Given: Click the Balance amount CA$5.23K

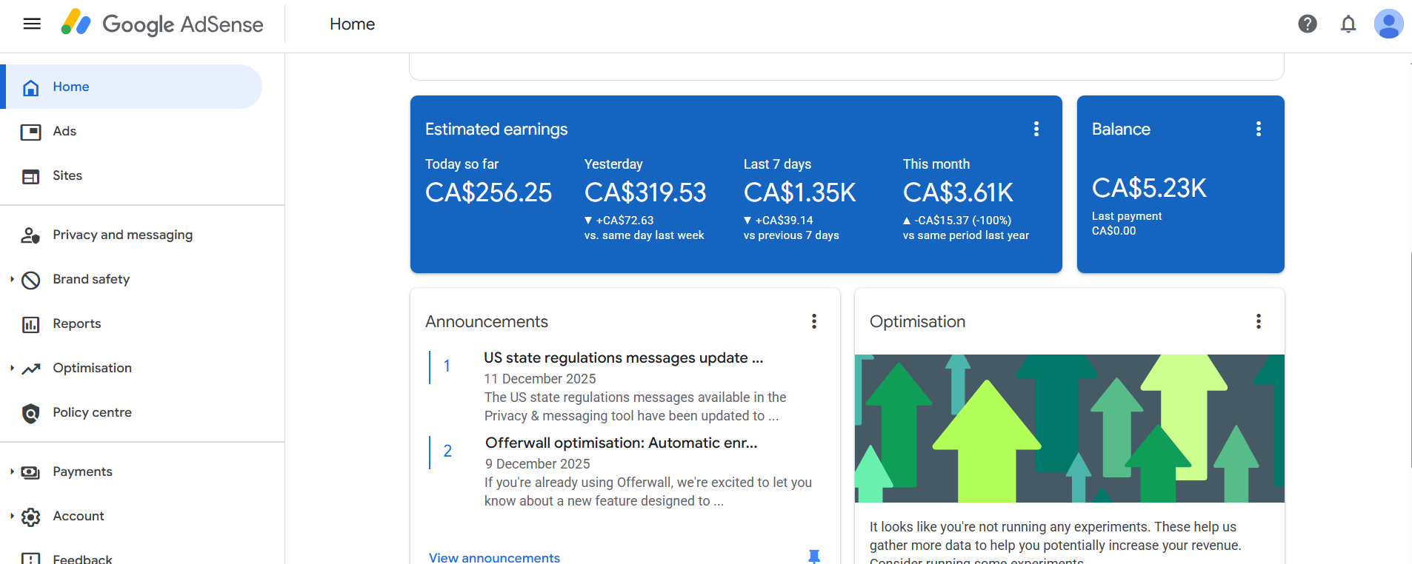Looking at the screenshot, I should pos(1149,188).
